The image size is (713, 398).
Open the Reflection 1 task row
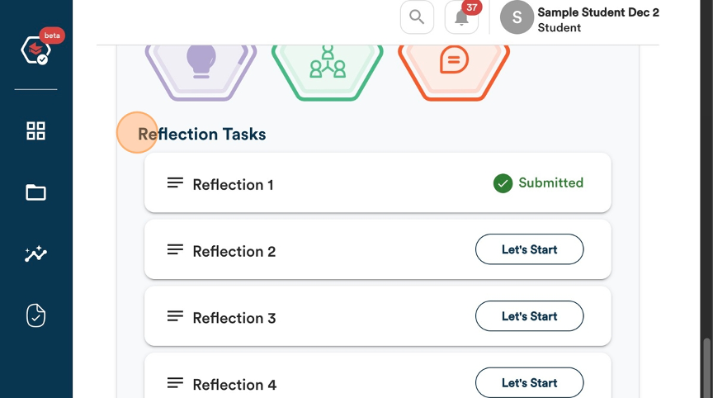click(377, 182)
